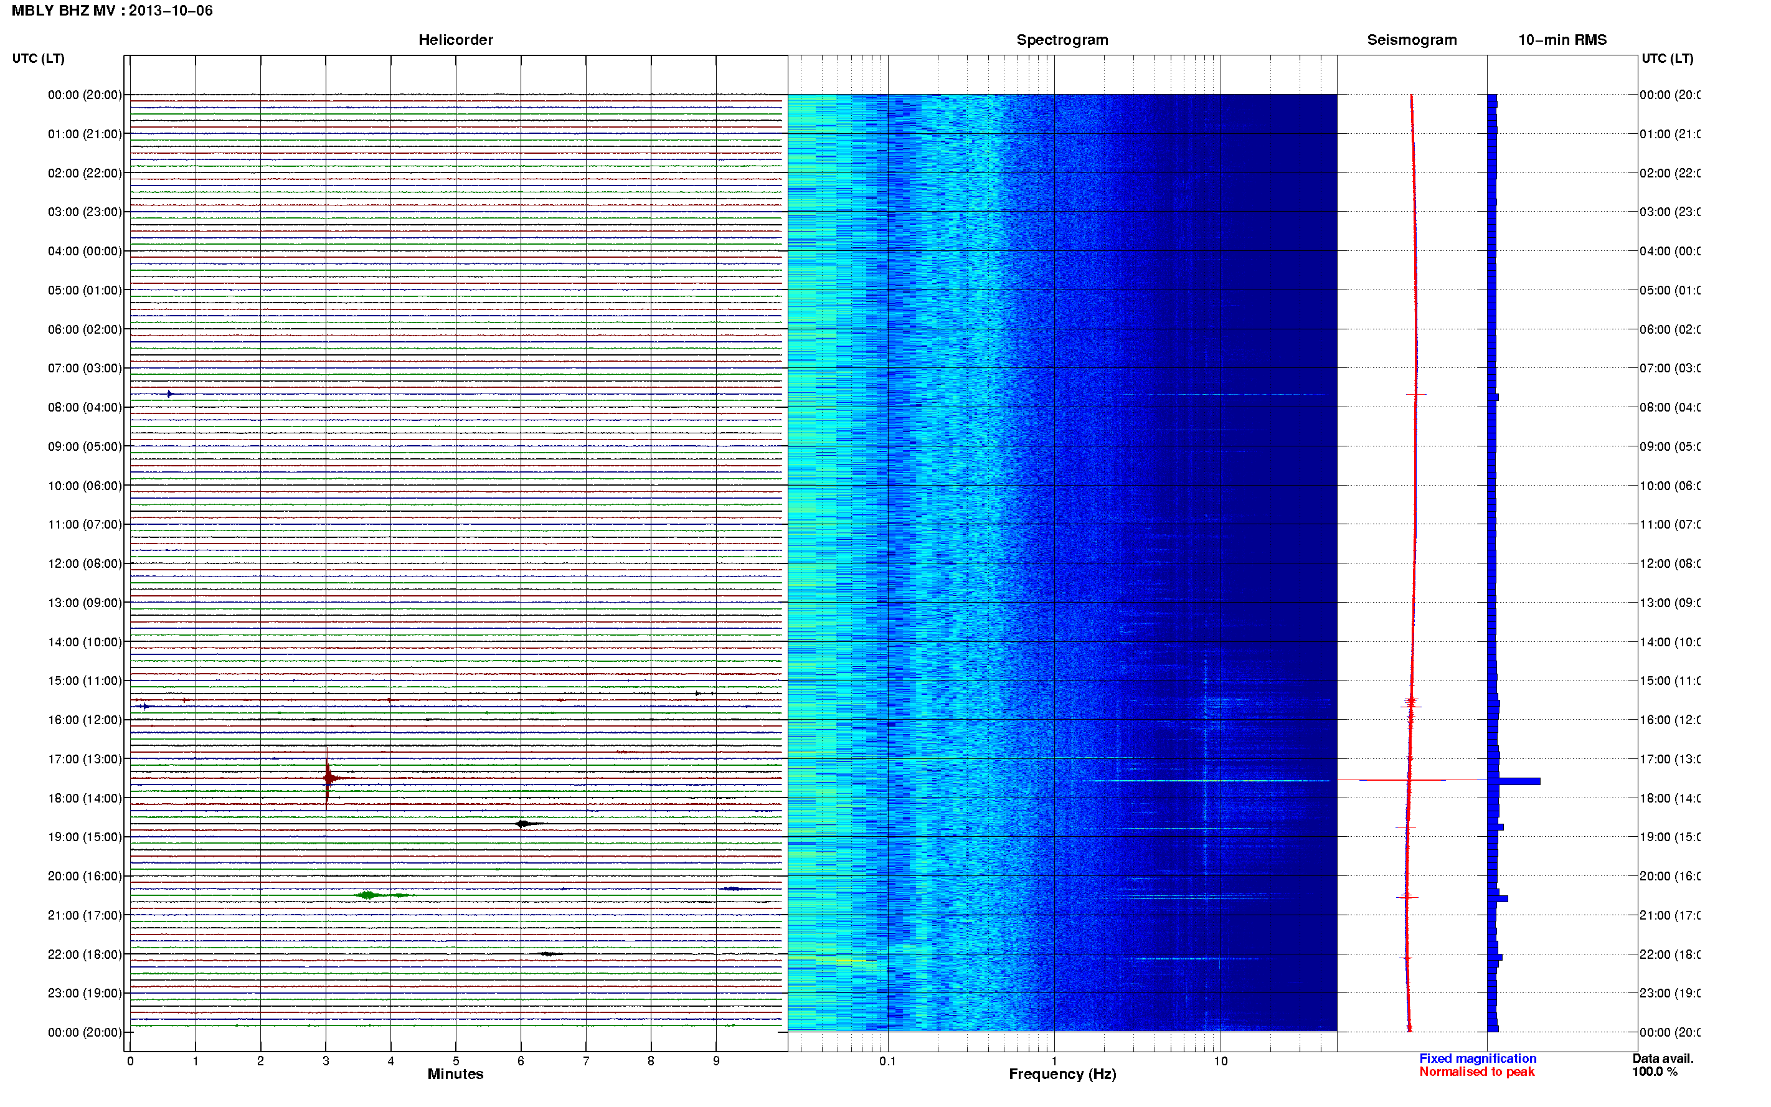
Task: Click the black event trace near 22:00
Action: click(x=549, y=953)
